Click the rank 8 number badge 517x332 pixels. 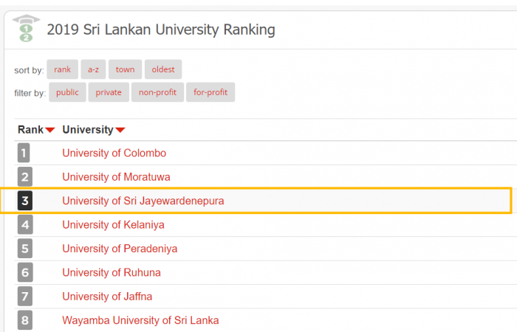[24, 320]
